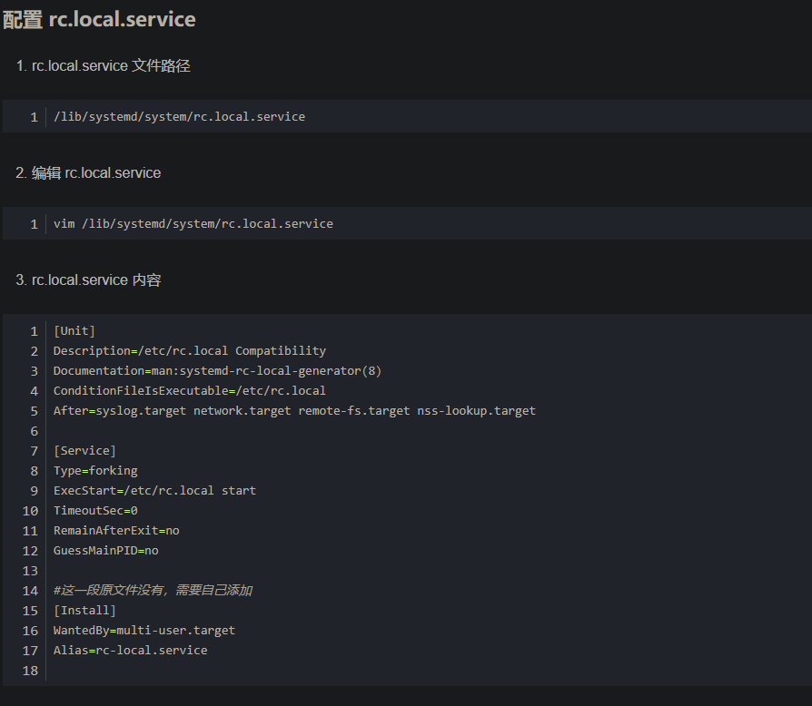Click the Documentation=man:systemd-rc-local-generator(8) line
Viewport: 812px width, 706px height.
[217, 371]
